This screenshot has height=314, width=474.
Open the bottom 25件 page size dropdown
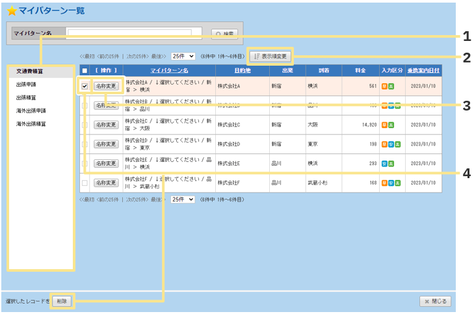(x=183, y=200)
